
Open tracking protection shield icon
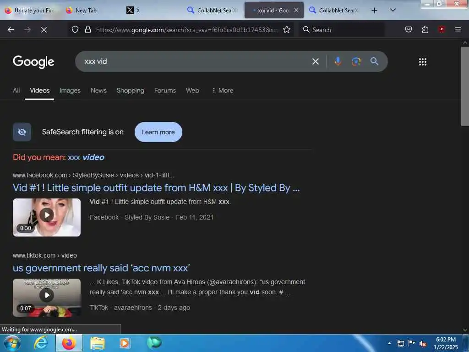pos(75,29)
